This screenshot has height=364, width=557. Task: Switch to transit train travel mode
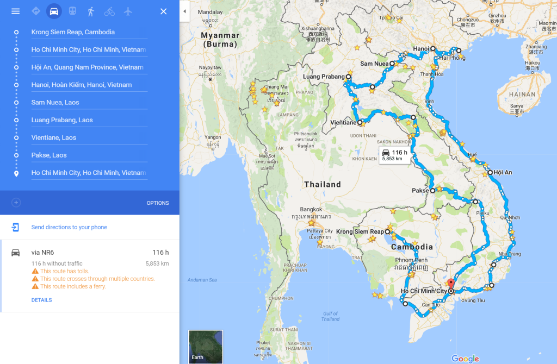coord(72,11)
